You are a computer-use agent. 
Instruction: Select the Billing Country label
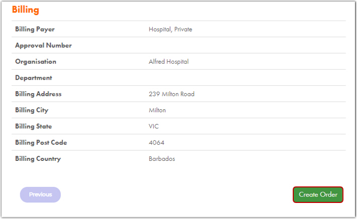[38, 159]
